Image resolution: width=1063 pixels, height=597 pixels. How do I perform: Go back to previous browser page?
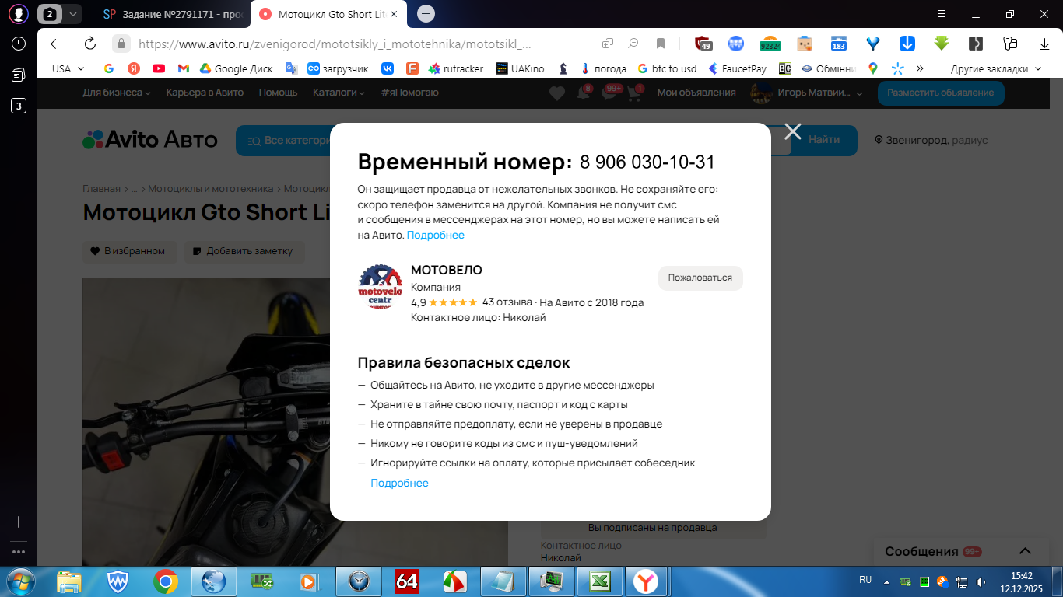pos(56,44)
